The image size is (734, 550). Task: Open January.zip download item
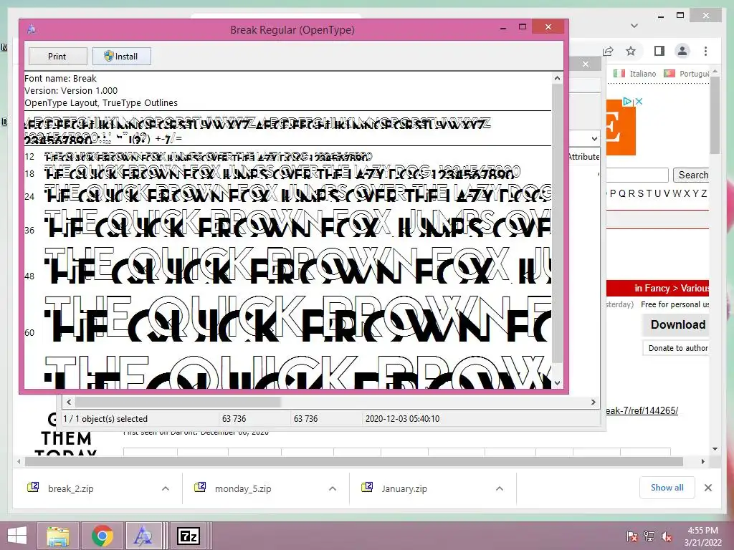pyautogui.click(x=404, y=488)
